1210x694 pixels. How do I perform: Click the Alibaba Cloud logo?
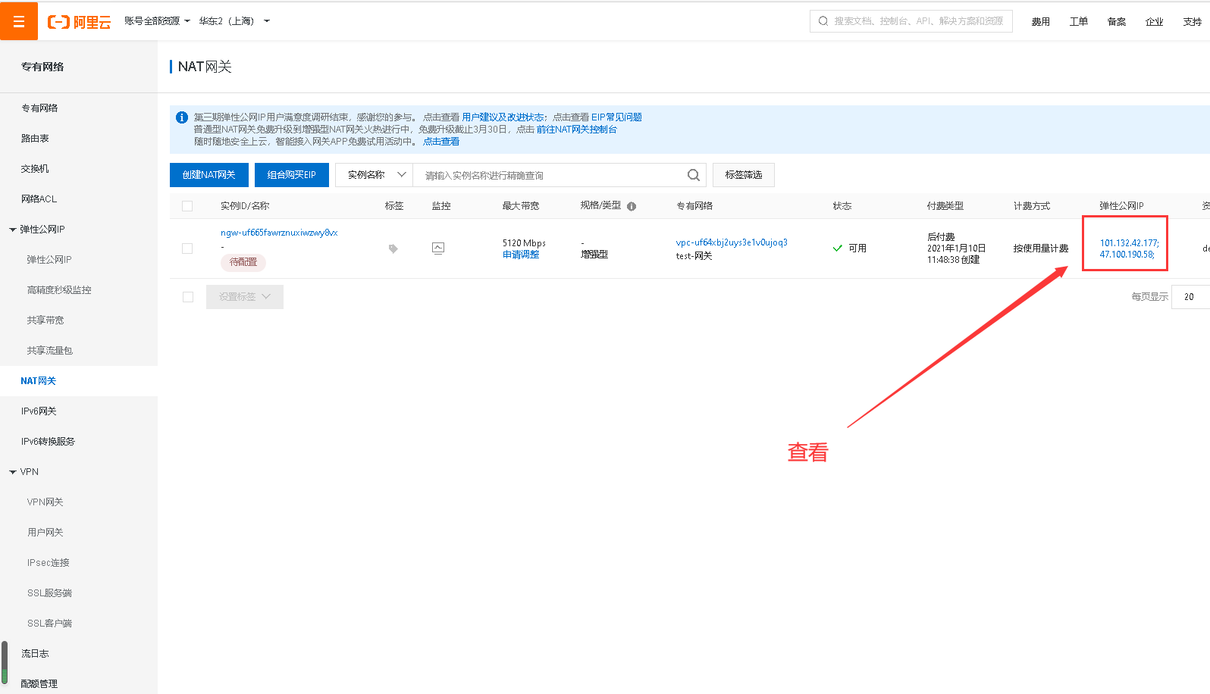[79, 22]
